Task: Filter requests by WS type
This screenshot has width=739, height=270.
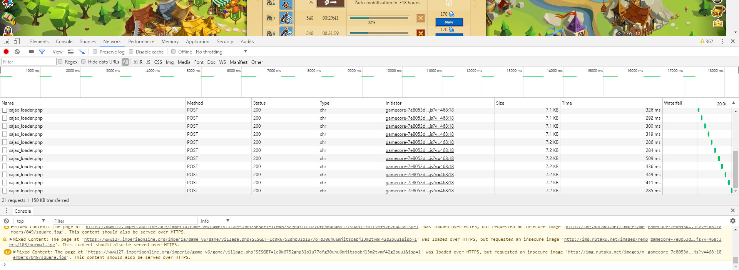Action: (x=222, y=62)
